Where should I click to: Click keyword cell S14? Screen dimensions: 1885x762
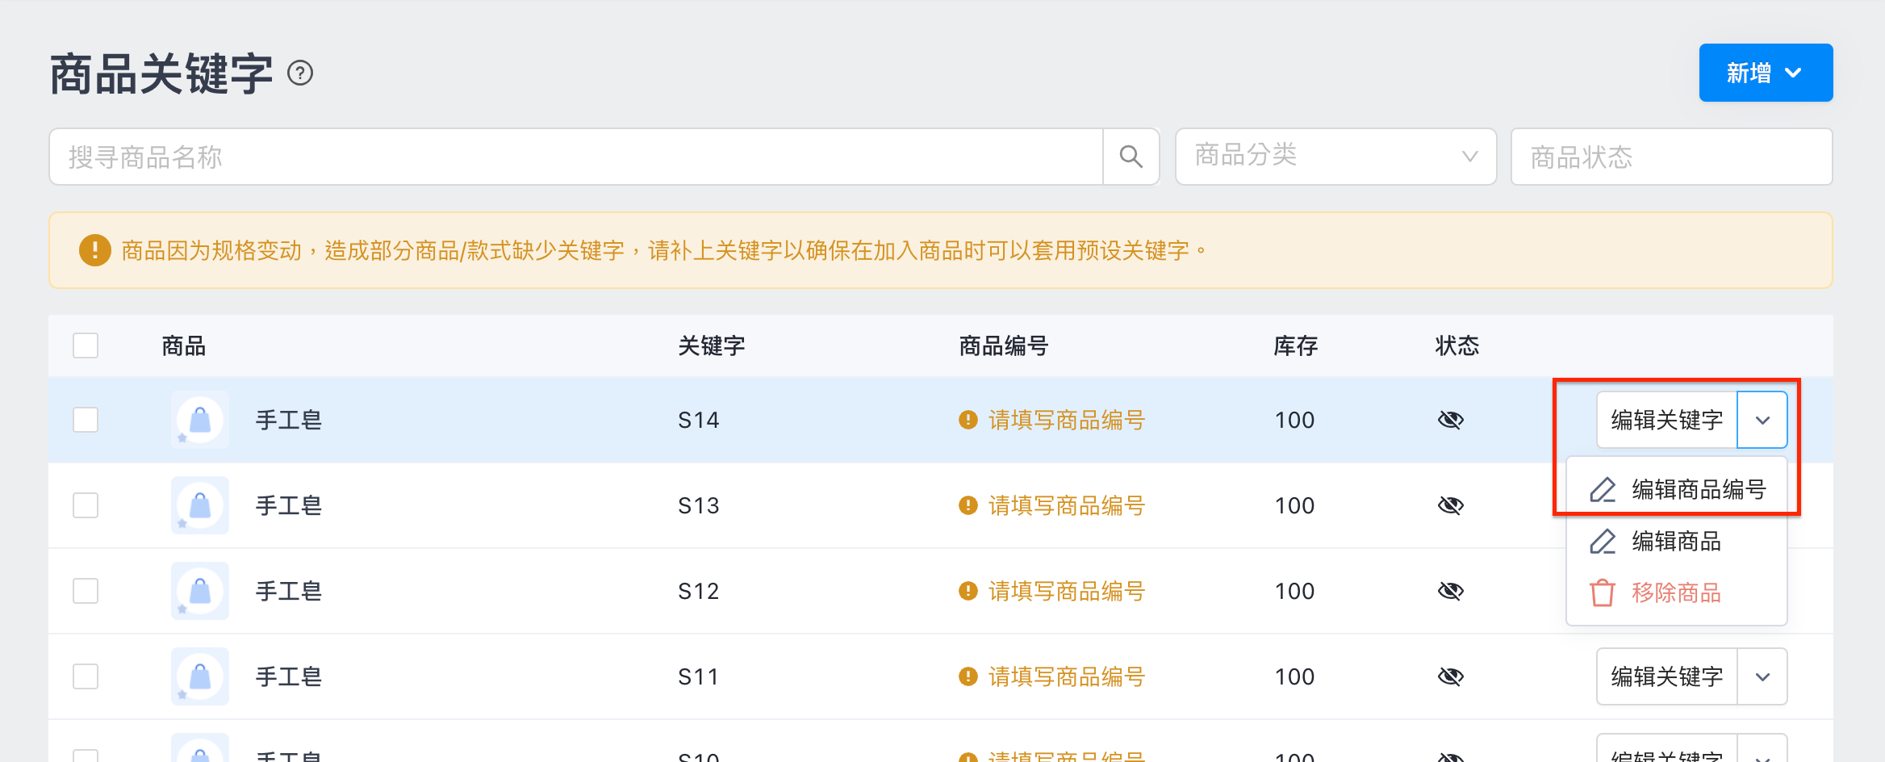pos(698,420)
